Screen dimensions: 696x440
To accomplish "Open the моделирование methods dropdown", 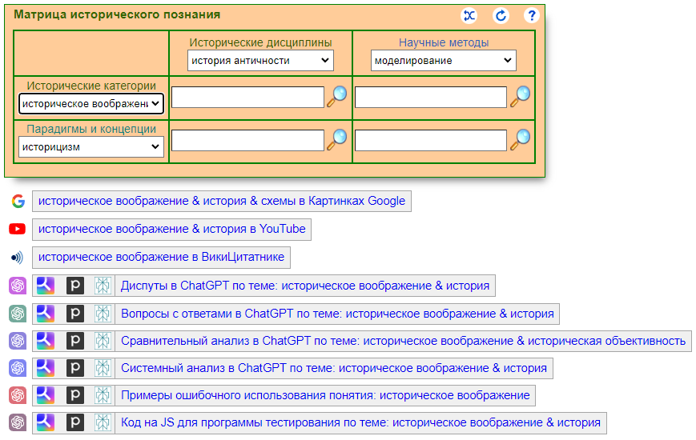I will (x=444, y=60).
